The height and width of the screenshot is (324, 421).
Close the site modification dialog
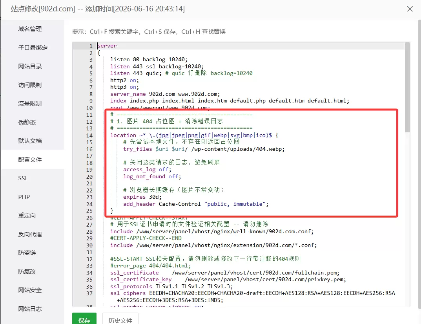coord(410,9)
